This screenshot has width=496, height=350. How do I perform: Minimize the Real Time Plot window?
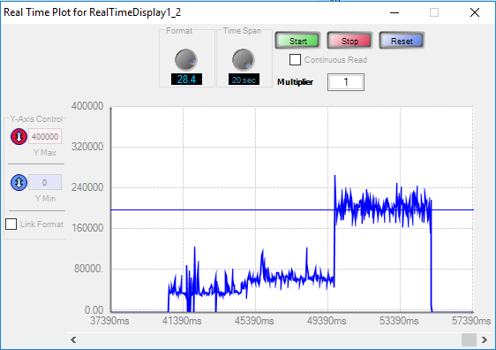click(x=395, y=12)
